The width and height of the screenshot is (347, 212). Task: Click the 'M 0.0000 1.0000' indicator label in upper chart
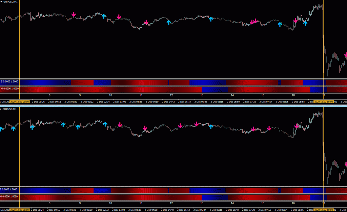point(9,89)
